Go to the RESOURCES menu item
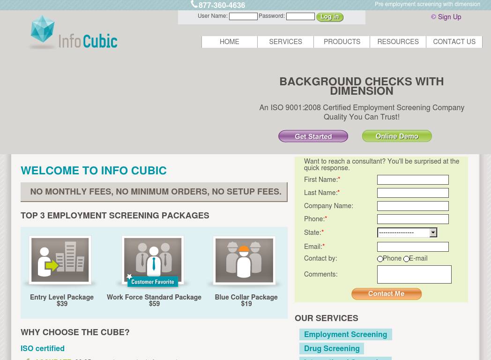This screenshot has height=360, width=491. (x=398, y=42)
